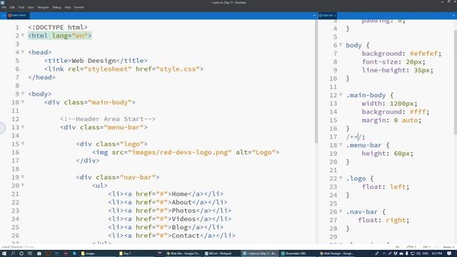The width and height of the screenshot is (457, 257).
Task: Click the comment on CSS line 17
Action: 353,137
